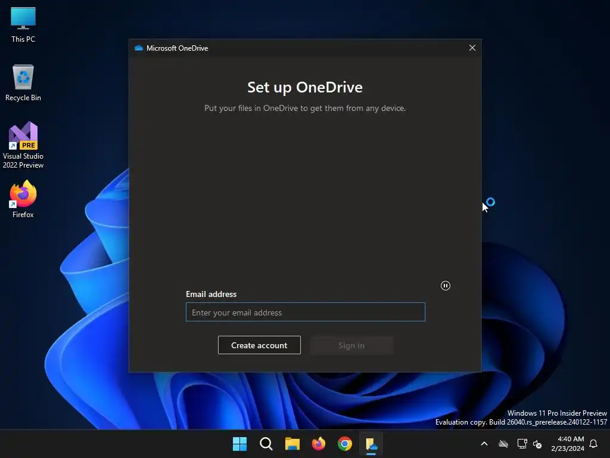This screenshot has height=458, width=610.
Task: Click the OneDrive tray cloud icon
Action: (x=503, y=444)
